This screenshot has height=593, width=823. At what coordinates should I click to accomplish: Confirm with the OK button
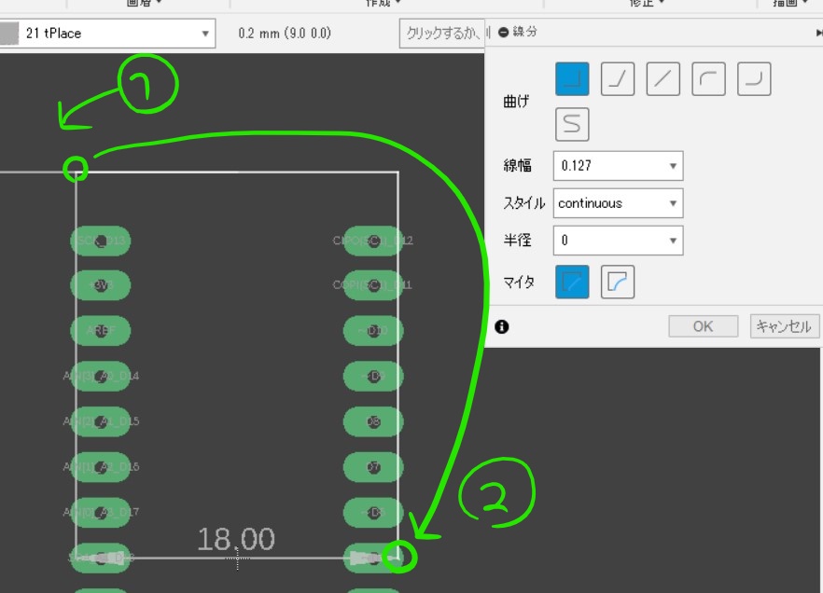(x=703, y=326)
